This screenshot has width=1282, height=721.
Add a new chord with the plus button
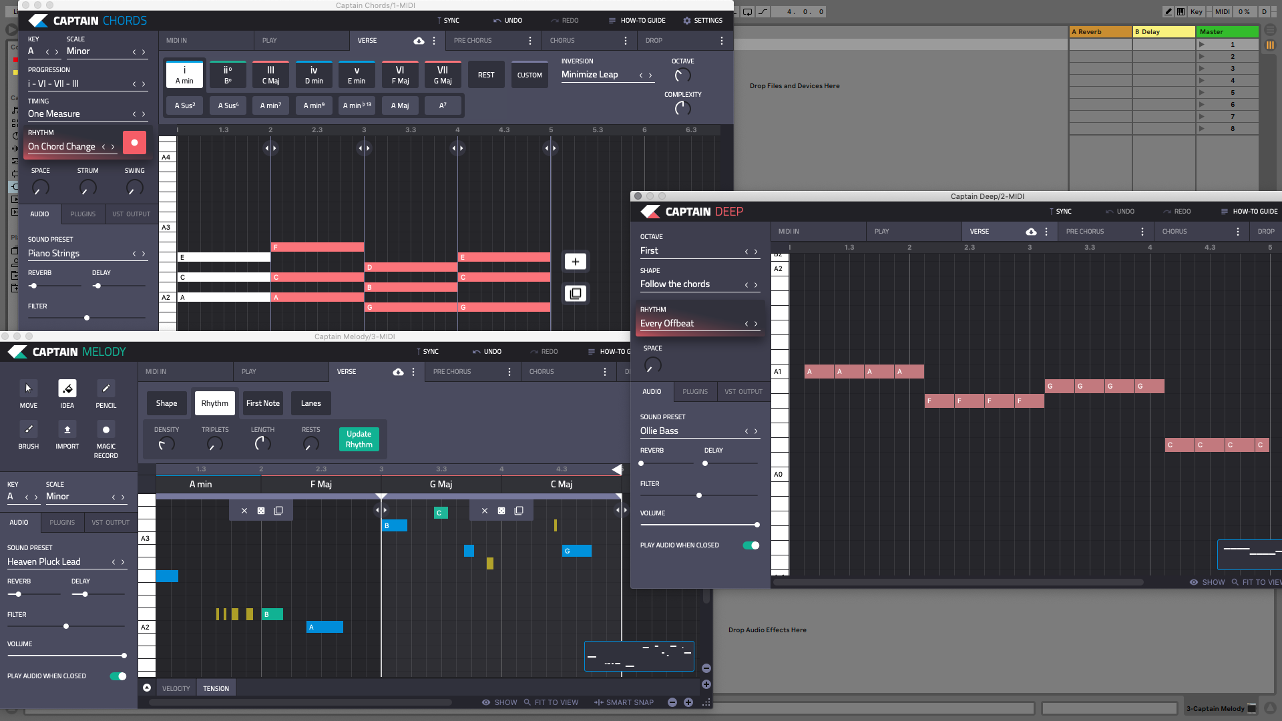[576, 262]
